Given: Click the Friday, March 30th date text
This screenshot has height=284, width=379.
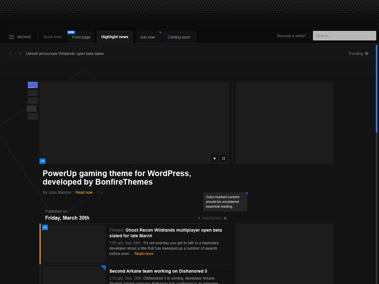Looking at the screenshot, I should click(67, 218).
